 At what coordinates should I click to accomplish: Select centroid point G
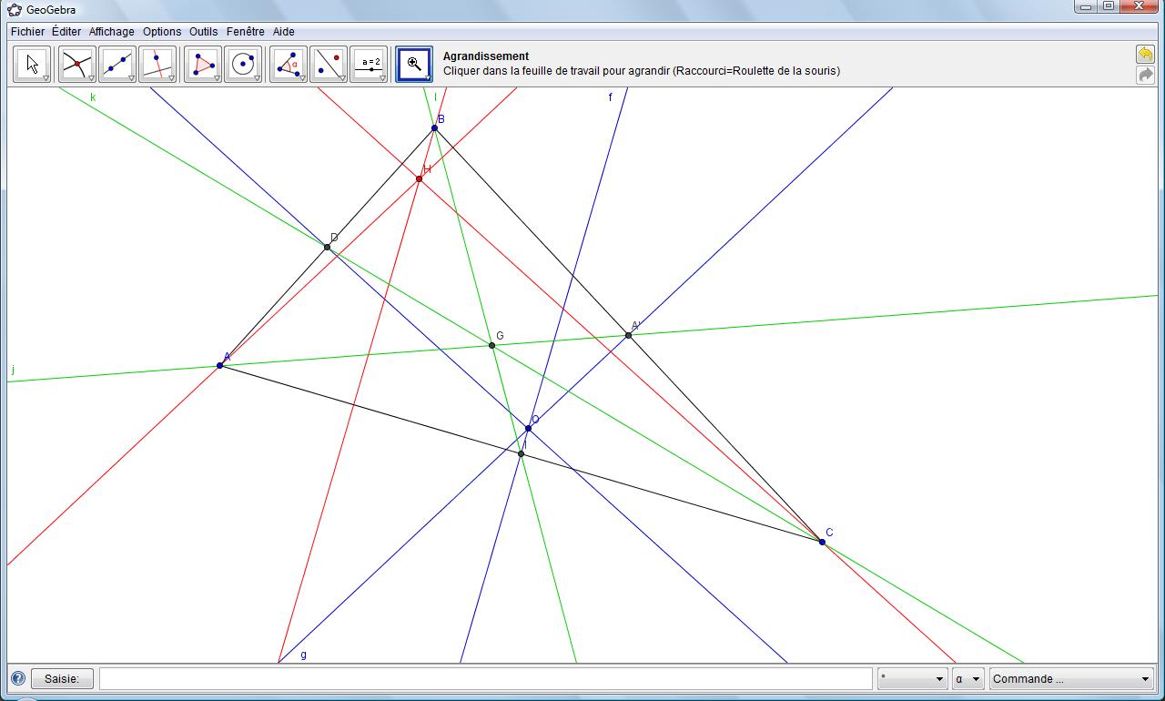(492, 346)
